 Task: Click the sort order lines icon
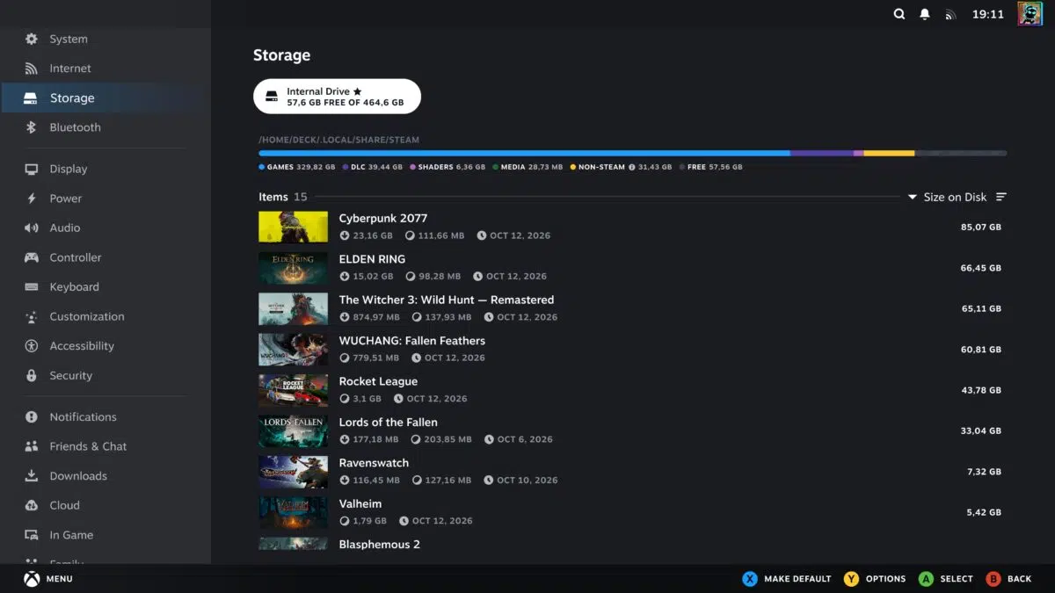(1001, 197)
